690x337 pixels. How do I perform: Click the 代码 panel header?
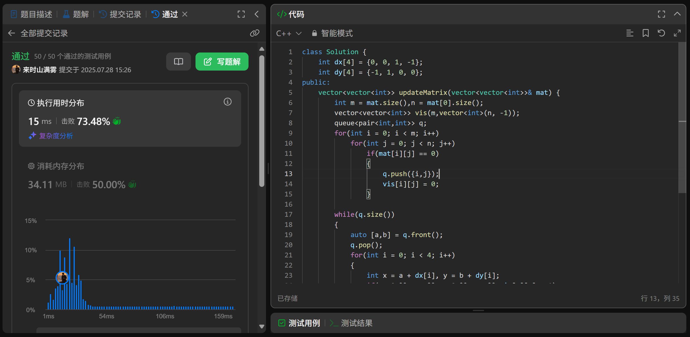point(291,14)
